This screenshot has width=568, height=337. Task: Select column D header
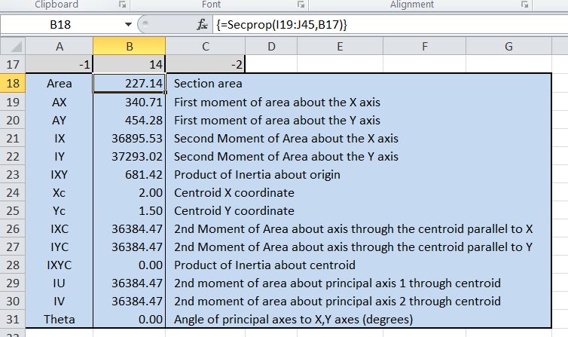(270, 47)
